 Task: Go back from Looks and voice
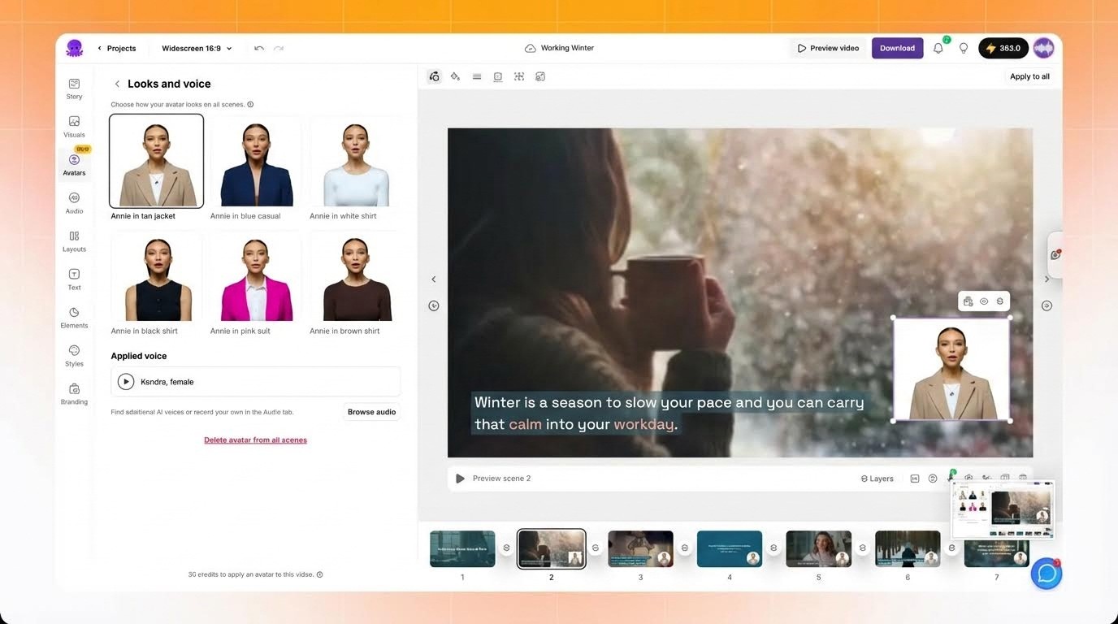click(117, 84)
